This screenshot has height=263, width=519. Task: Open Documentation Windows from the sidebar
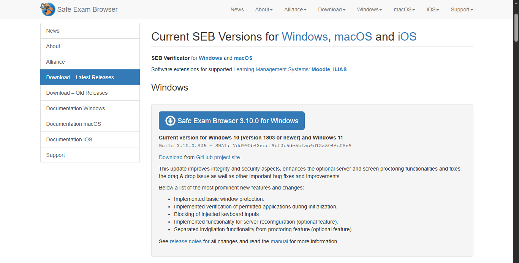(x=76, y=108)
